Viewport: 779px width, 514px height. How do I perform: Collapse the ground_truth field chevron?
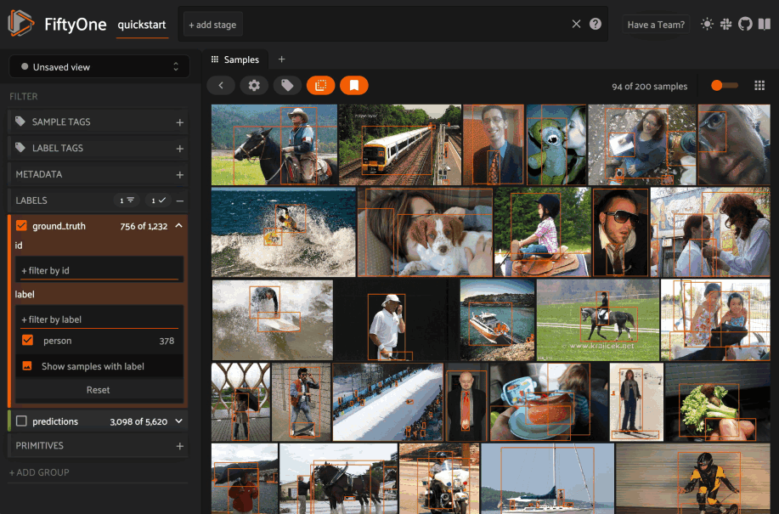[179, 226]
